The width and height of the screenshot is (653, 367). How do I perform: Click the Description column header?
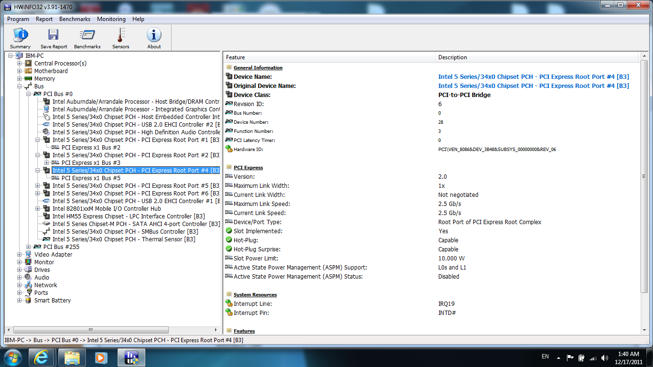pyautogui.click(x=537, y=57)
